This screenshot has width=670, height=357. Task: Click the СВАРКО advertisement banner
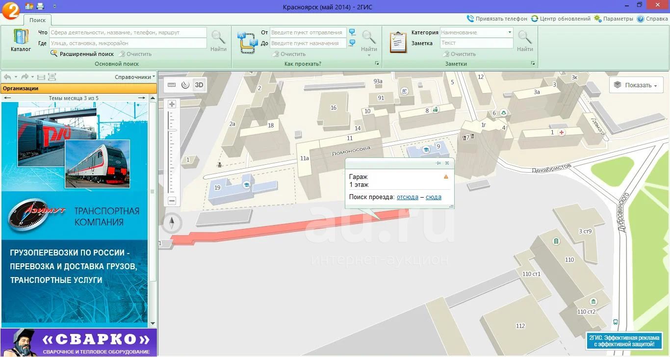pos(78,342)
